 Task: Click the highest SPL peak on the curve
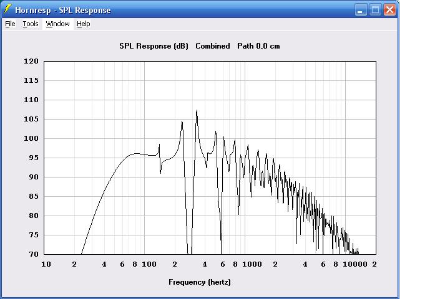pos(197,110)
